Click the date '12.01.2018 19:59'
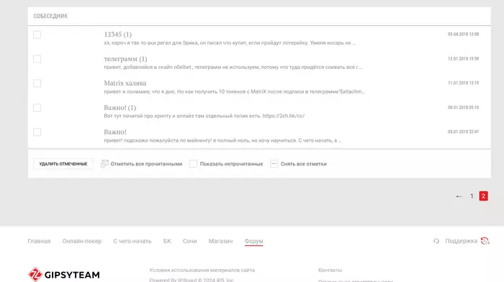504x282 pixels. tap(463, 58)
